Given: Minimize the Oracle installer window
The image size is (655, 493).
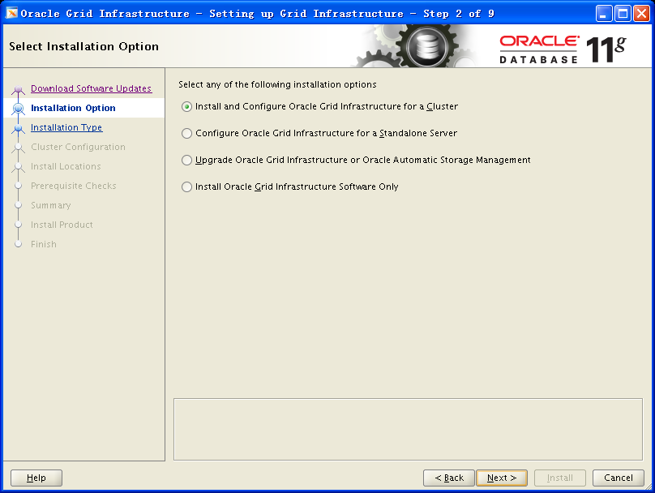Looking at the screenshot, I should pyautogui.click(x=603, y=13).
